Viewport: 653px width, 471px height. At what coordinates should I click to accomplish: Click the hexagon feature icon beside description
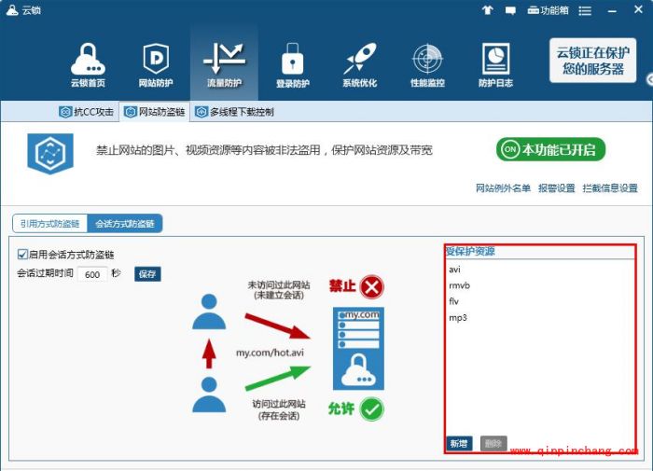(50, 153)
